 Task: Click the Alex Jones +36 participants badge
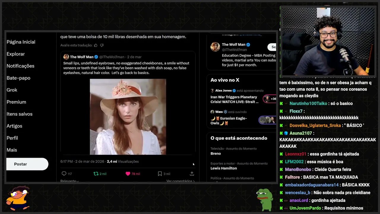(x=270, y=99)
